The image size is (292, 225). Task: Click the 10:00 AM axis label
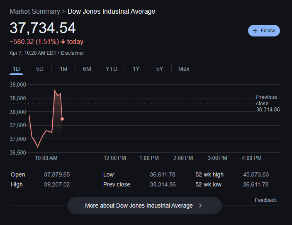[46, 158]
